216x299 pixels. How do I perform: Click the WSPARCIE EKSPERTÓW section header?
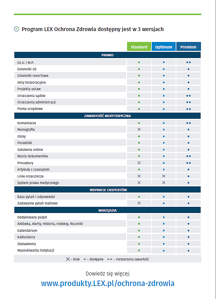(x=108, y=190)
